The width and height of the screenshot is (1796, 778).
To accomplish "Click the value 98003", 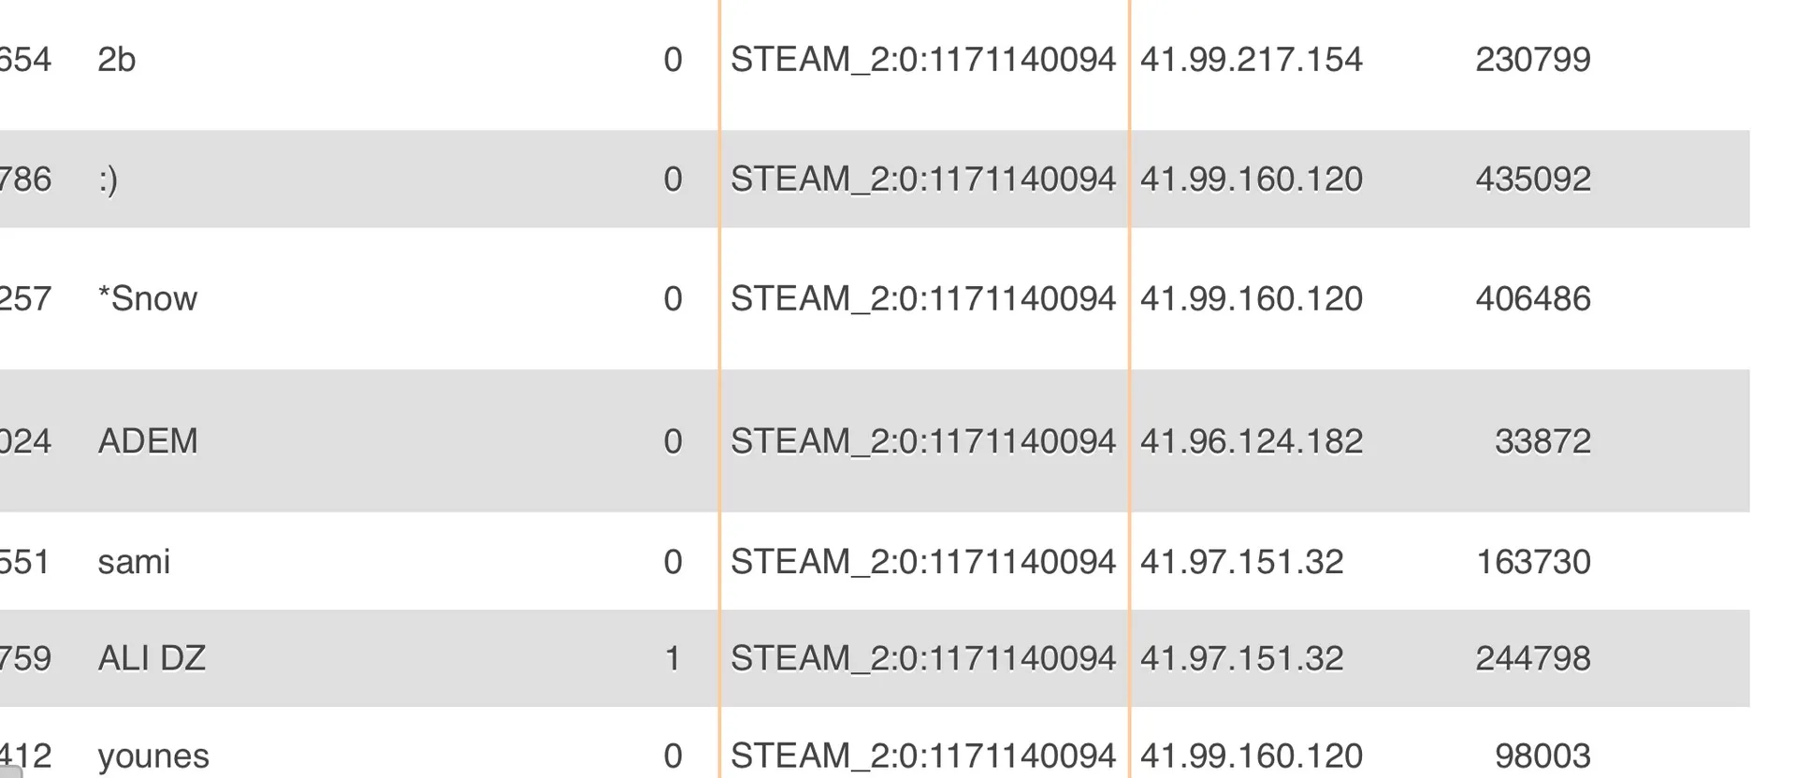I will (x=1542, y=756).
